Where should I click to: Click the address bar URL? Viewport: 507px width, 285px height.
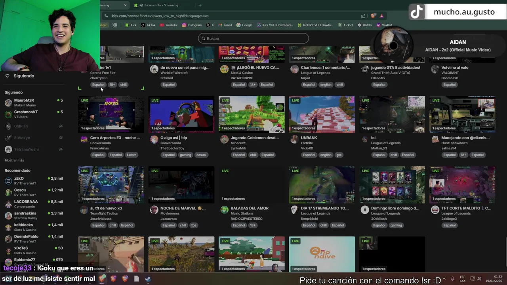[160, 16]
